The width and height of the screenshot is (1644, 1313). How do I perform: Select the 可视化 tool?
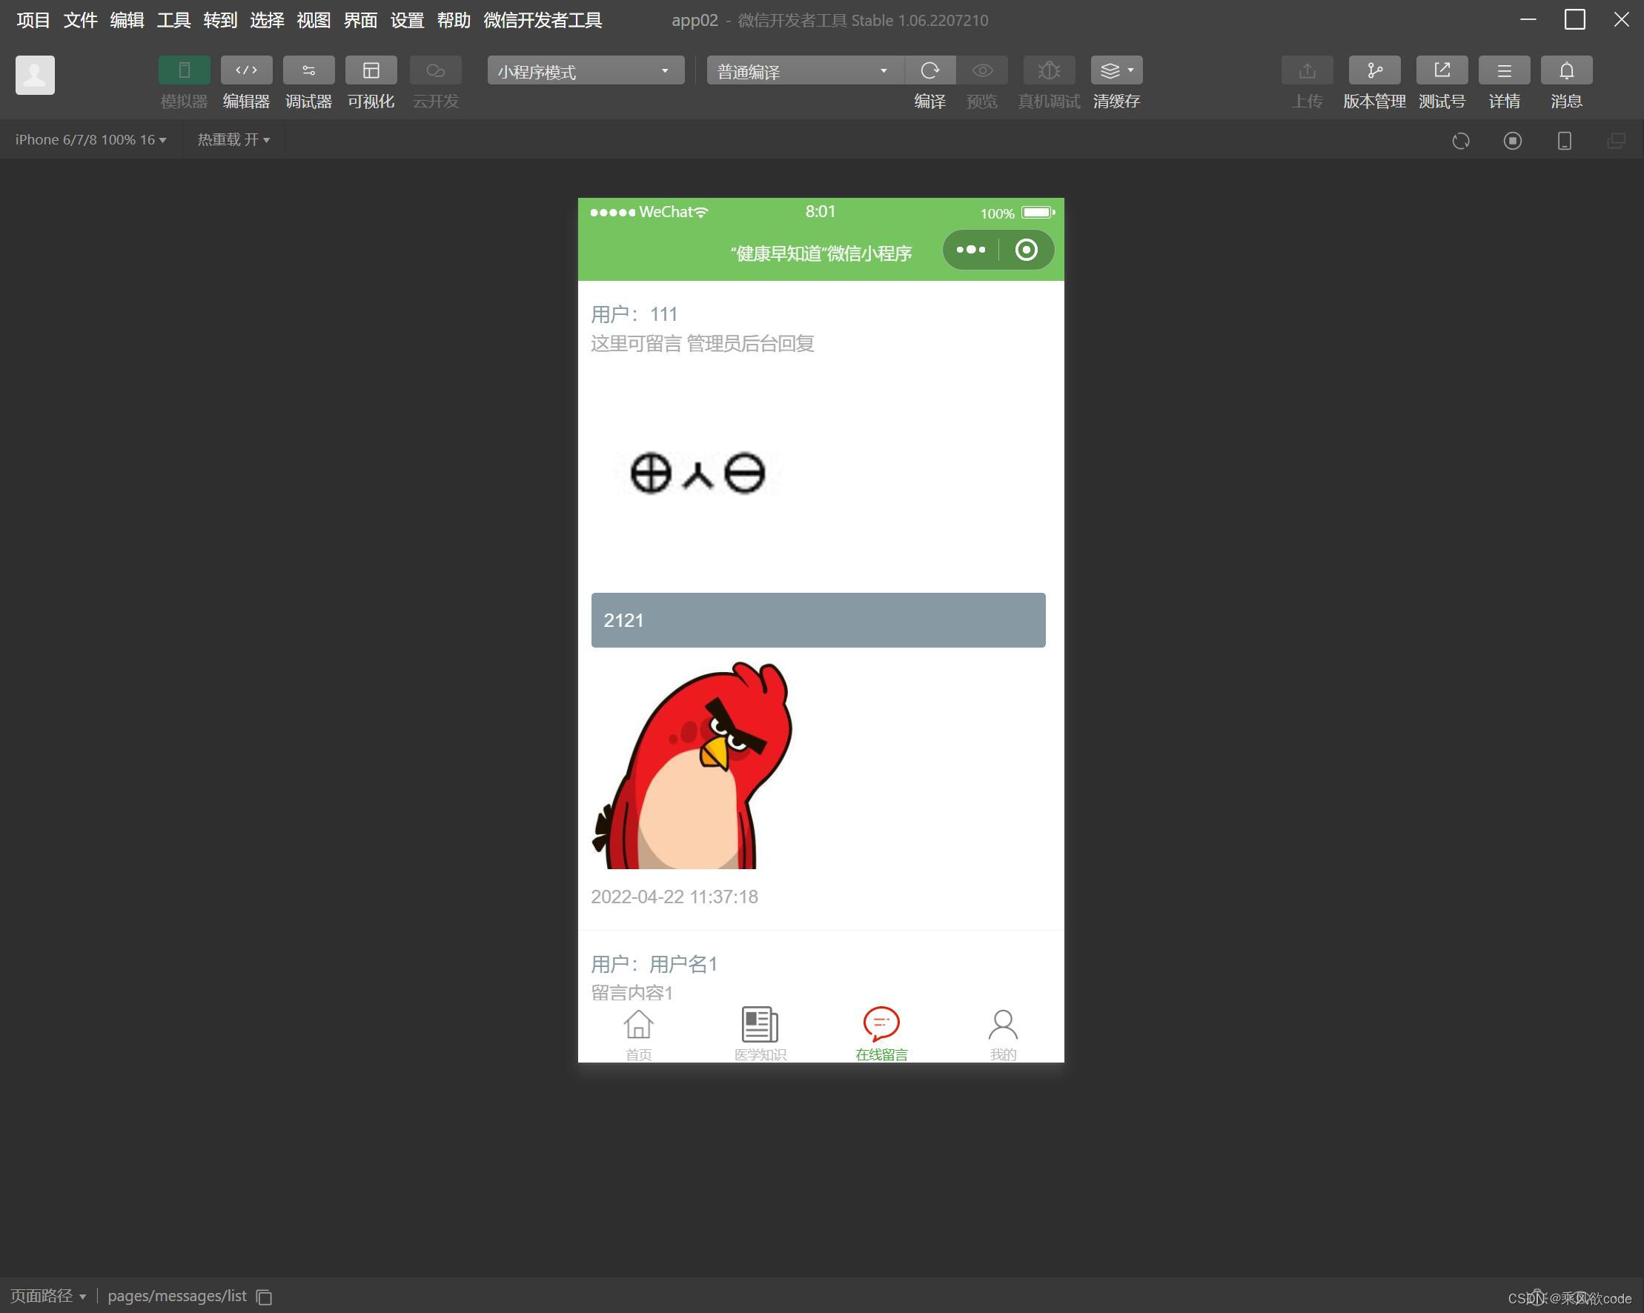pyautogui.click(x=371, y=80)
